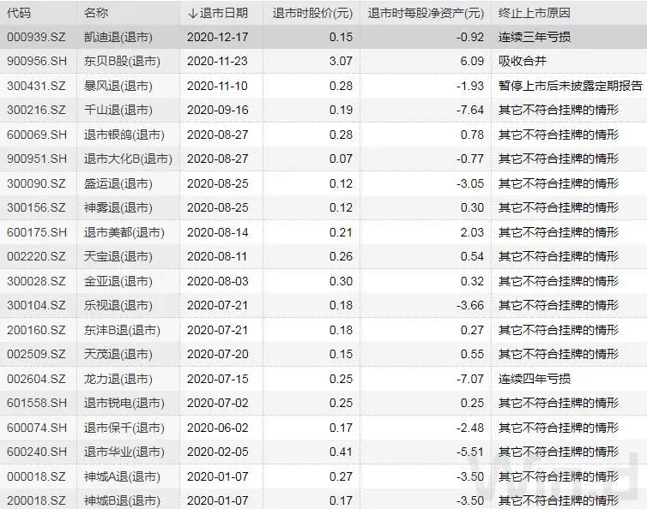The width and height of the screenshot is (647, 509).
Task: Select stock code 300090.SZ
Action: click(x=36, y=183)
